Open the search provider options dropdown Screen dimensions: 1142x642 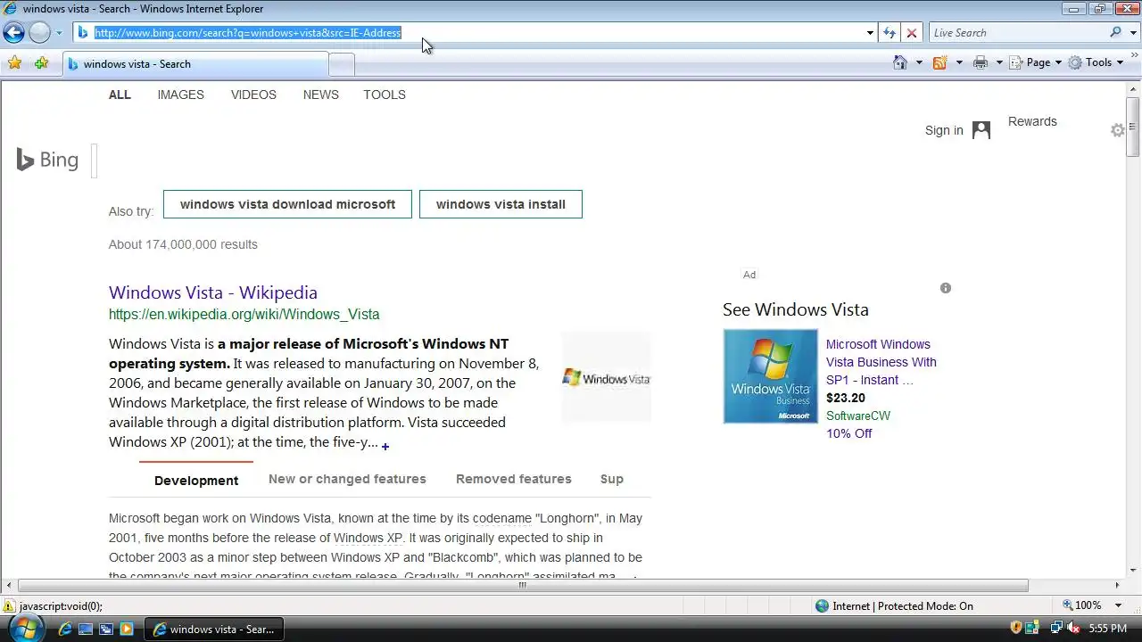pos(1133,33)
